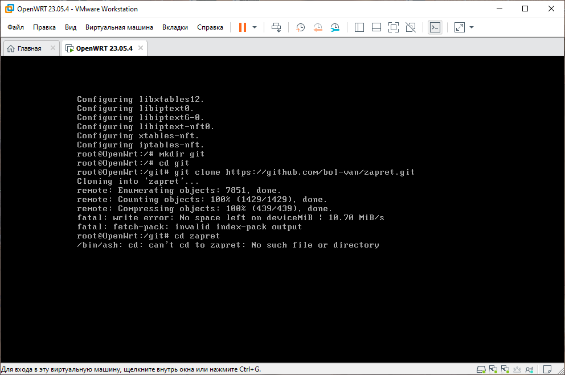This screenshot has width=565, height=375.
Task: Open the Виртуальная машина menu
Action: pos(119,27)
